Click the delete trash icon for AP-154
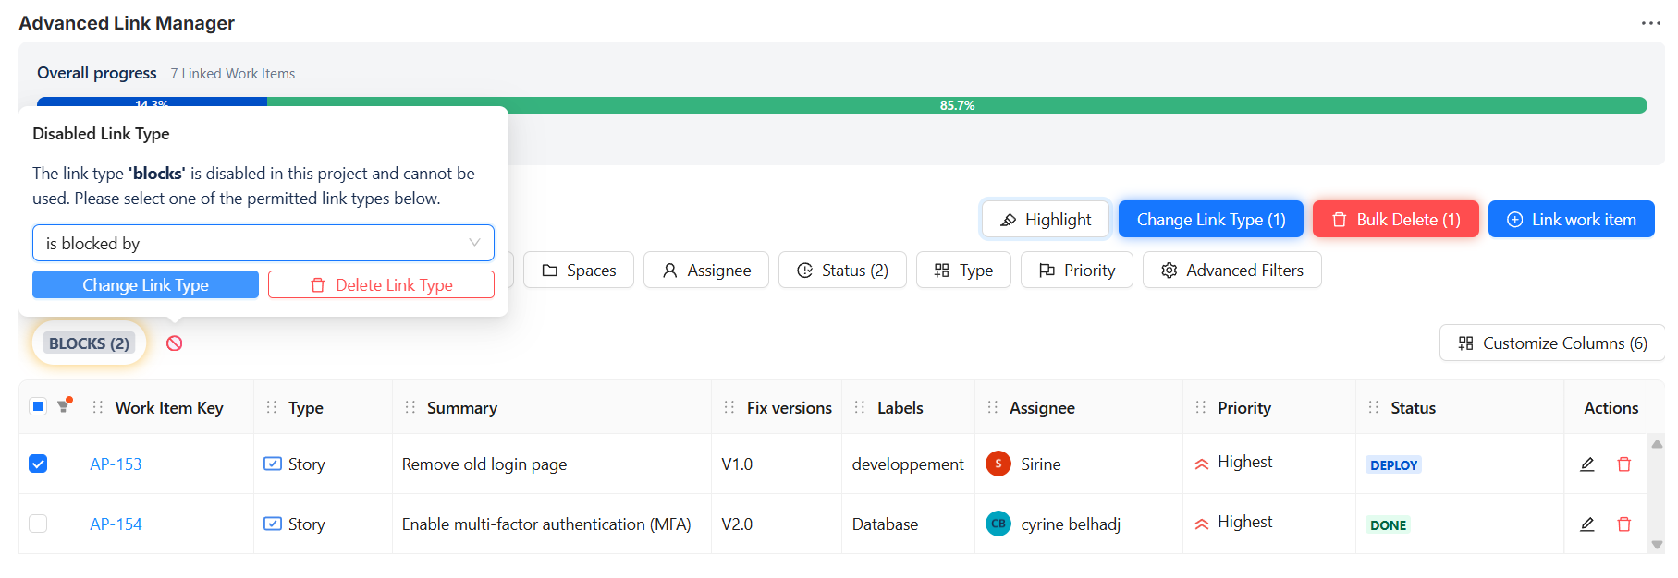The width and height of the screenshot is (1678, 578). point(1623,524)
